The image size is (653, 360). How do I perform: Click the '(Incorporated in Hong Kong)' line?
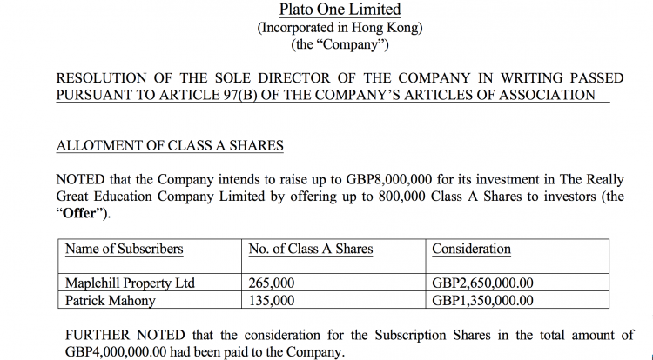(340, 28)
